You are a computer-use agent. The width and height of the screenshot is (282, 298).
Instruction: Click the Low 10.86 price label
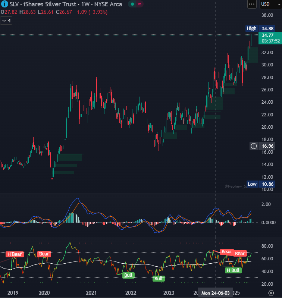coord(261,184)
